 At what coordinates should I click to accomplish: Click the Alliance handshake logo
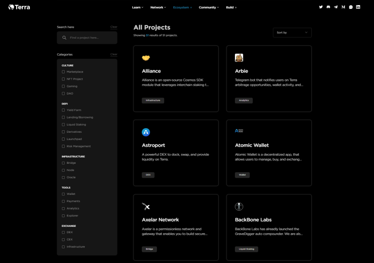click(x=146, y=58)
